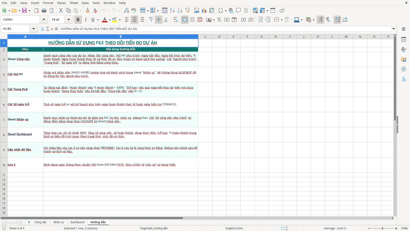Open Find & Replace
Image resolution: width=410 pixels, height=231 pixels.
126,11
